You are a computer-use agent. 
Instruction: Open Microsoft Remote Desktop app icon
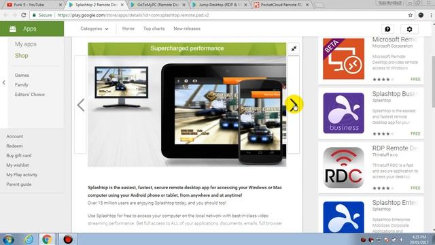click(x=343, y=59)
